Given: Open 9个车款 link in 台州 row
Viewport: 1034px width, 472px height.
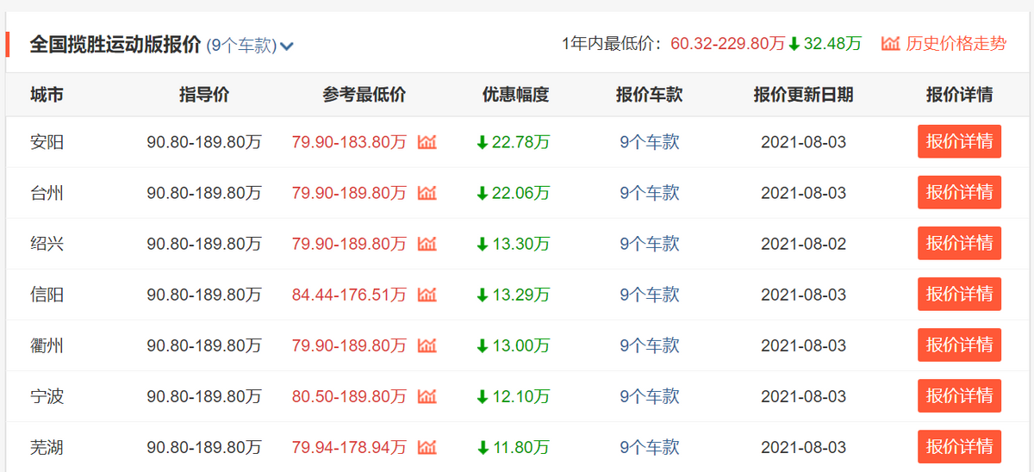Looking at the screenshot, I should tap(650, 193).
